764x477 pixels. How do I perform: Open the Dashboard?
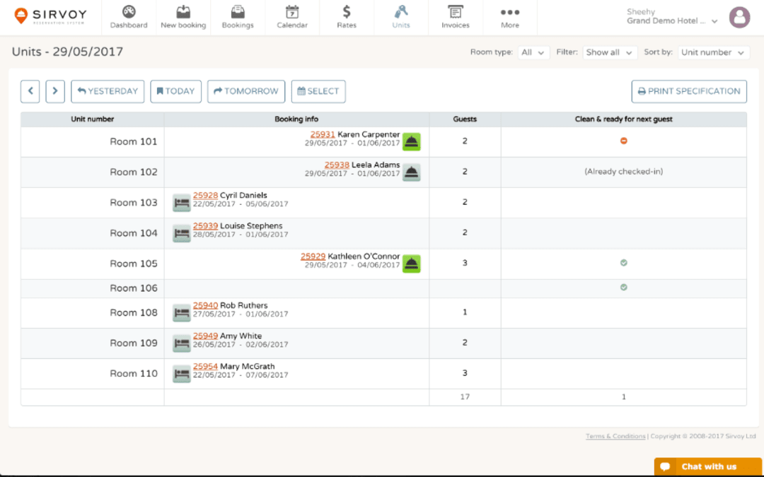tap(129, 16)
